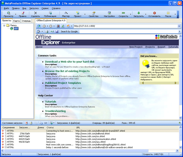Click the green arrow icon at right of download status bar

point(180,123)
